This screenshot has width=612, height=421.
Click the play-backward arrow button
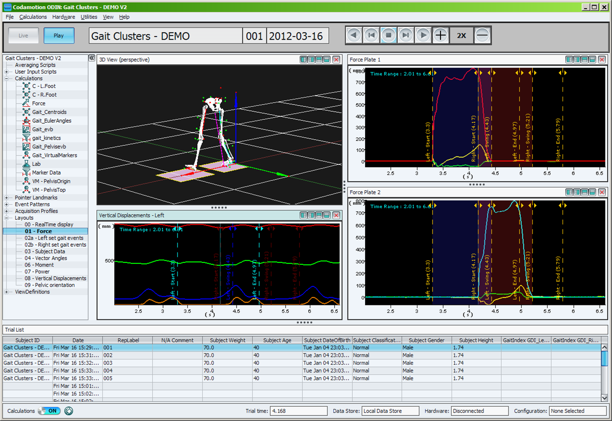pos(354,35)
